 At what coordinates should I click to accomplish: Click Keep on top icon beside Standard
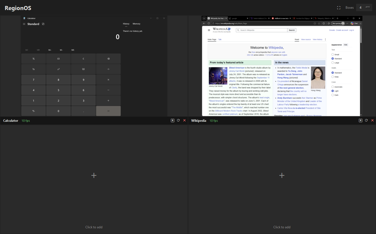pos(43,24)
